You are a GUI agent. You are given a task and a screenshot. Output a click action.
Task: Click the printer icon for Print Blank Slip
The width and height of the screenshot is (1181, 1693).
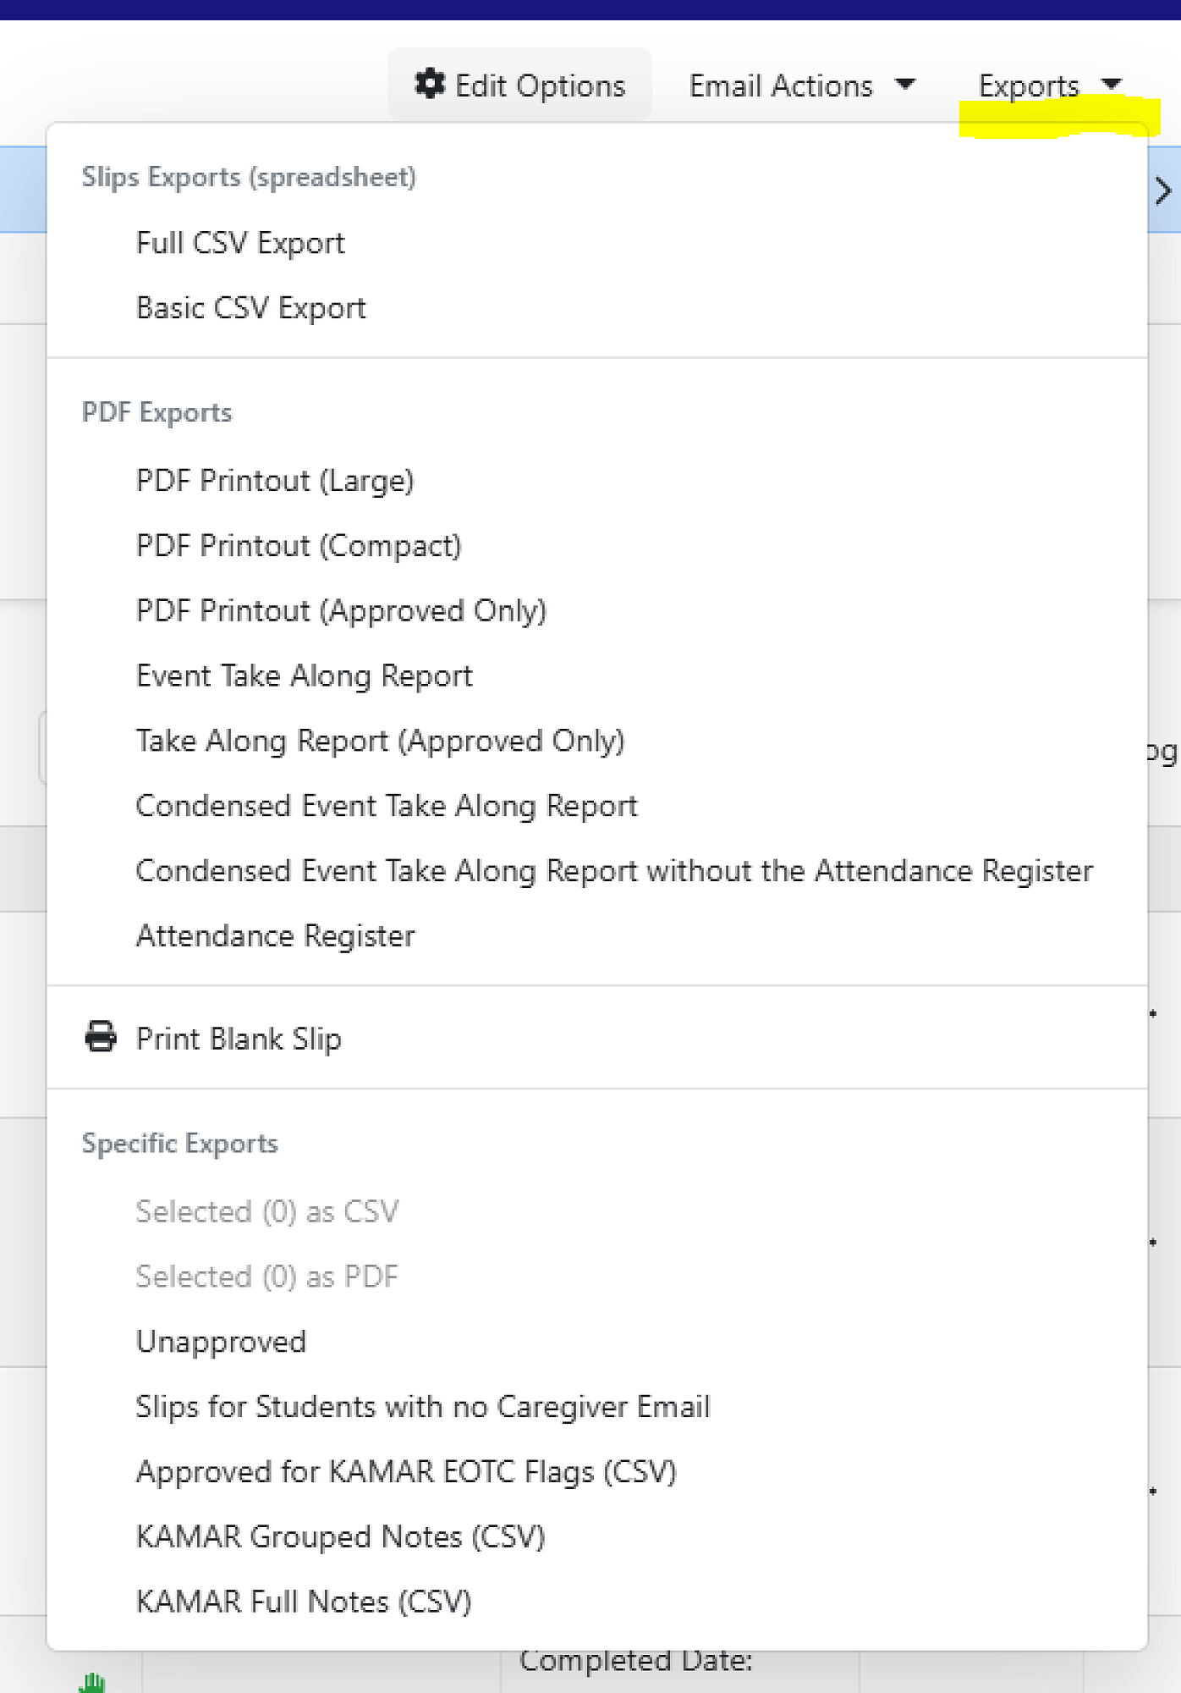pyautogui.click(x=101, y=1037)
